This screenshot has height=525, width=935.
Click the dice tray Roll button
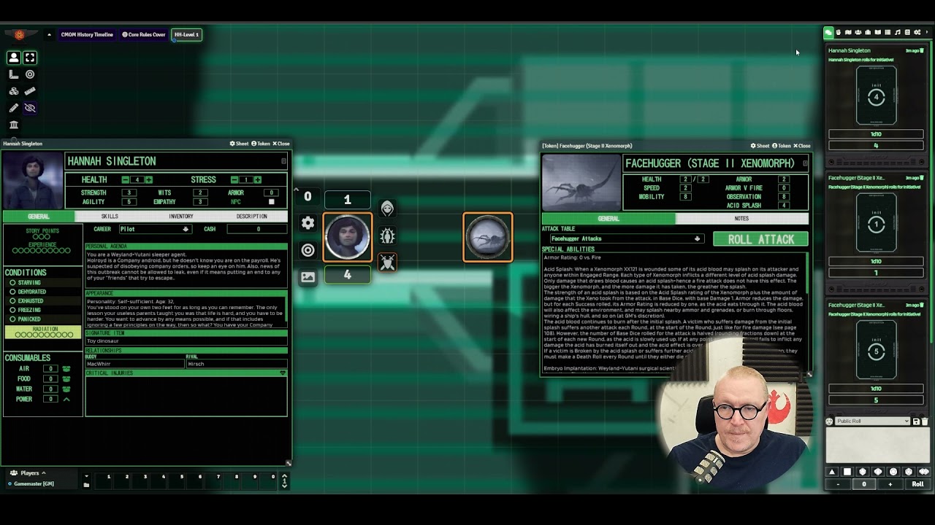917,484
